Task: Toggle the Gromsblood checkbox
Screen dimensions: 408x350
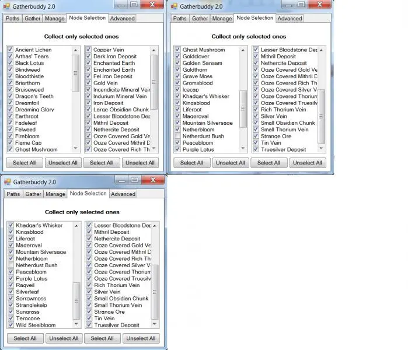Action: pyautogui.click(x=177, y=83)
